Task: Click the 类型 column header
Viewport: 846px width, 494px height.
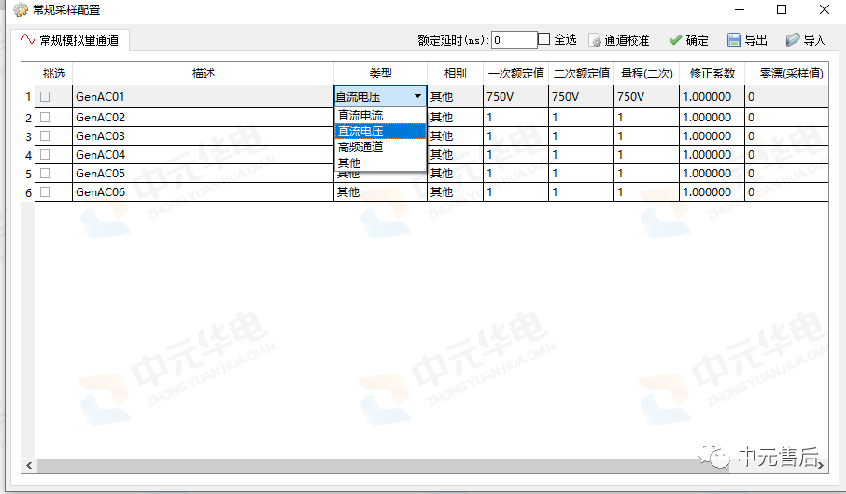Action: coord(380,74)
